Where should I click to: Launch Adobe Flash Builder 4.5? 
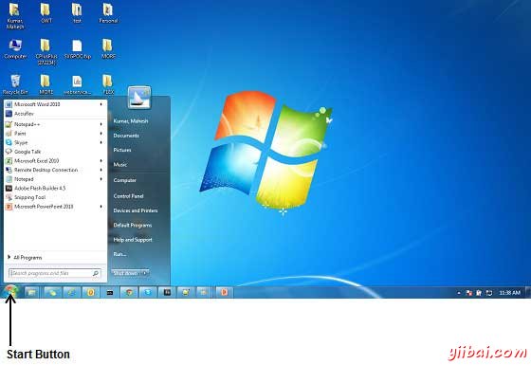click(x=55, y=189)
